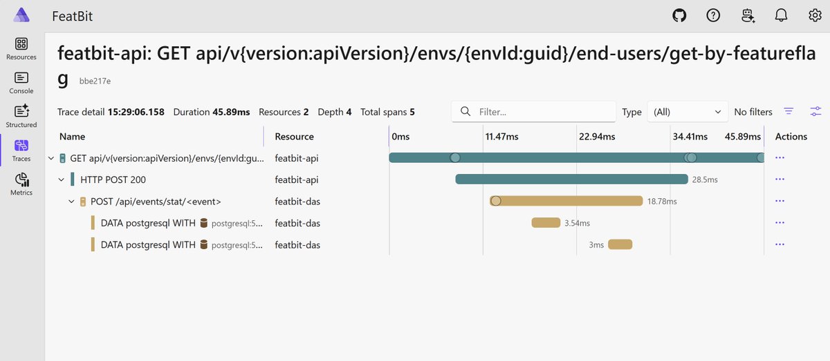Screen dimensions: 830x361
Task: Click the 28.5ms HTTP POST timeline bar
Action: 571,179
